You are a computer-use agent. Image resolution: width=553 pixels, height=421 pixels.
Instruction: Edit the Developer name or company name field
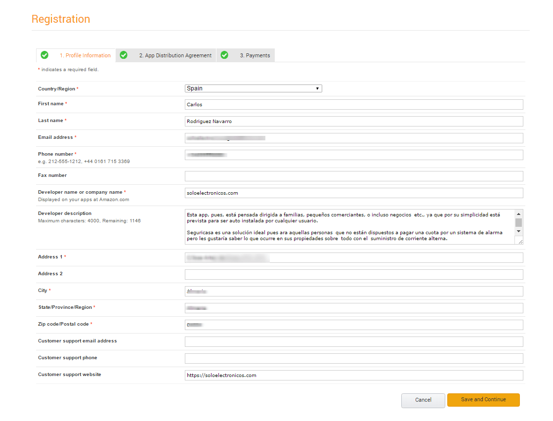pos(353,193)
